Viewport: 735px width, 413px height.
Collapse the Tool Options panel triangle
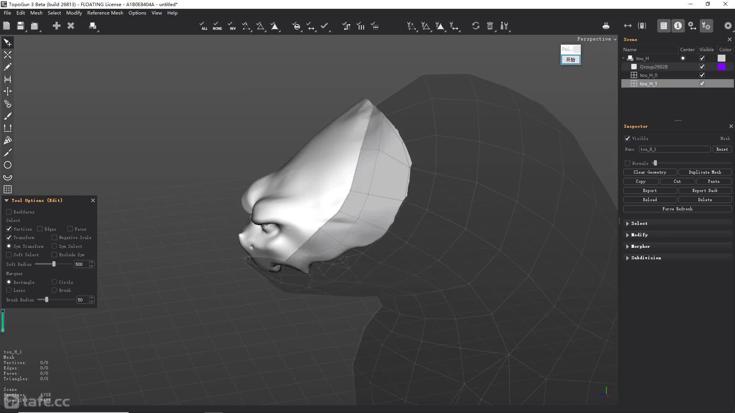click(x=7, y=200)
